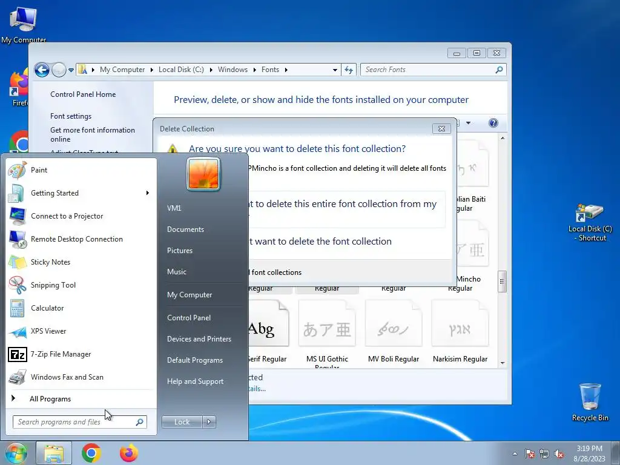Screen dimensions: 620x465
Task: Open Documents from Start menu
Action: [x=185, y=229]
